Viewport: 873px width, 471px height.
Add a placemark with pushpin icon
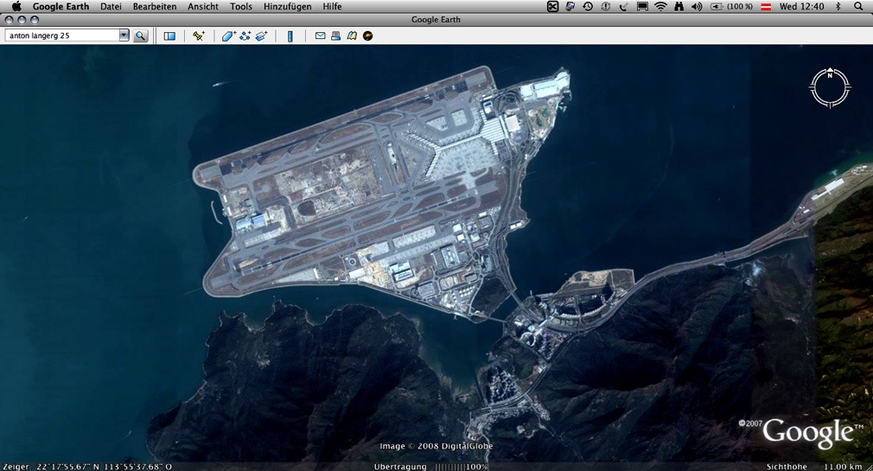199,36
